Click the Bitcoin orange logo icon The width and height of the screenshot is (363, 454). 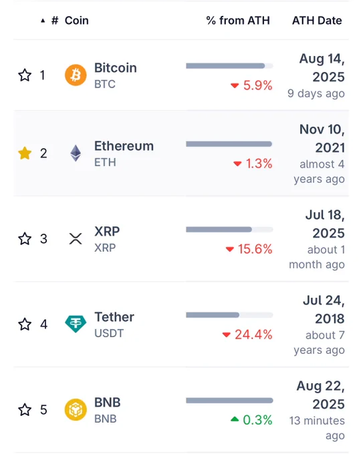coord(76,75)
